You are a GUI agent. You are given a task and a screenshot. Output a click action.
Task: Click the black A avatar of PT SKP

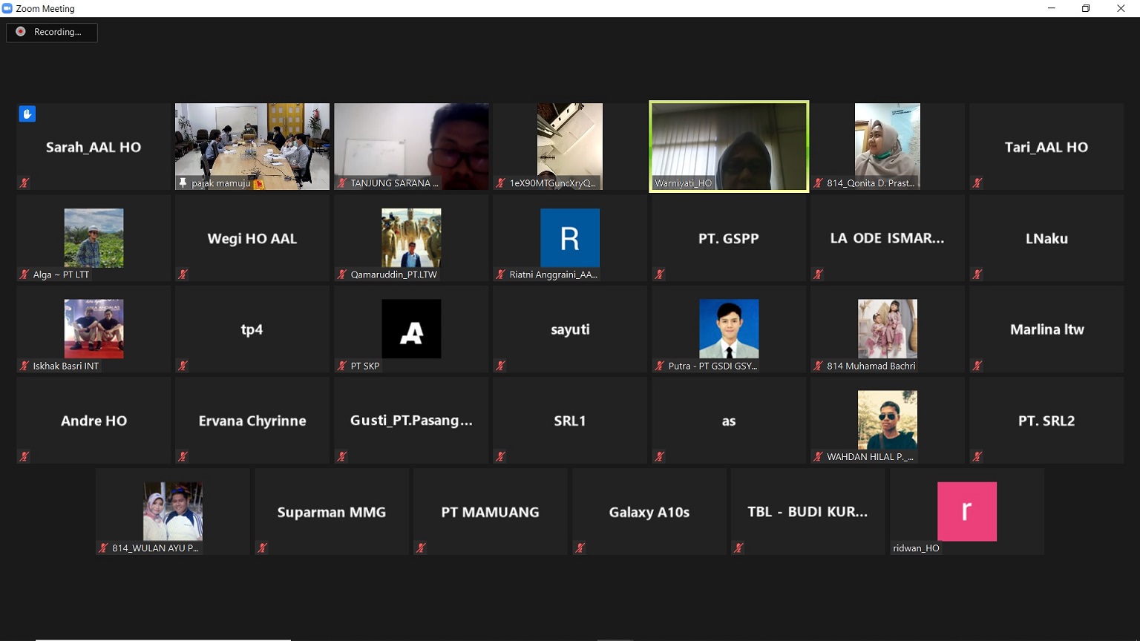(411, 329)
